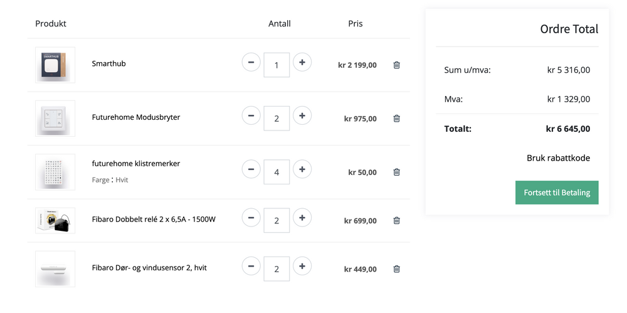This screenshot has height=313, width=627.
Task: Decrease Smarthub quantity with minus button
Action: pos(251,62)
